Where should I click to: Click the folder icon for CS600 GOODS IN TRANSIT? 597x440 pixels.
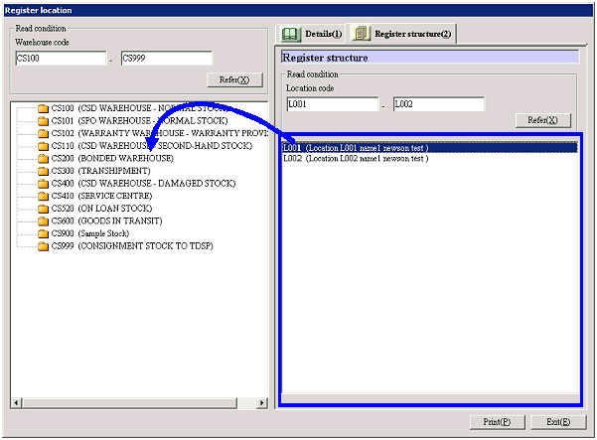tap(43, 220)
